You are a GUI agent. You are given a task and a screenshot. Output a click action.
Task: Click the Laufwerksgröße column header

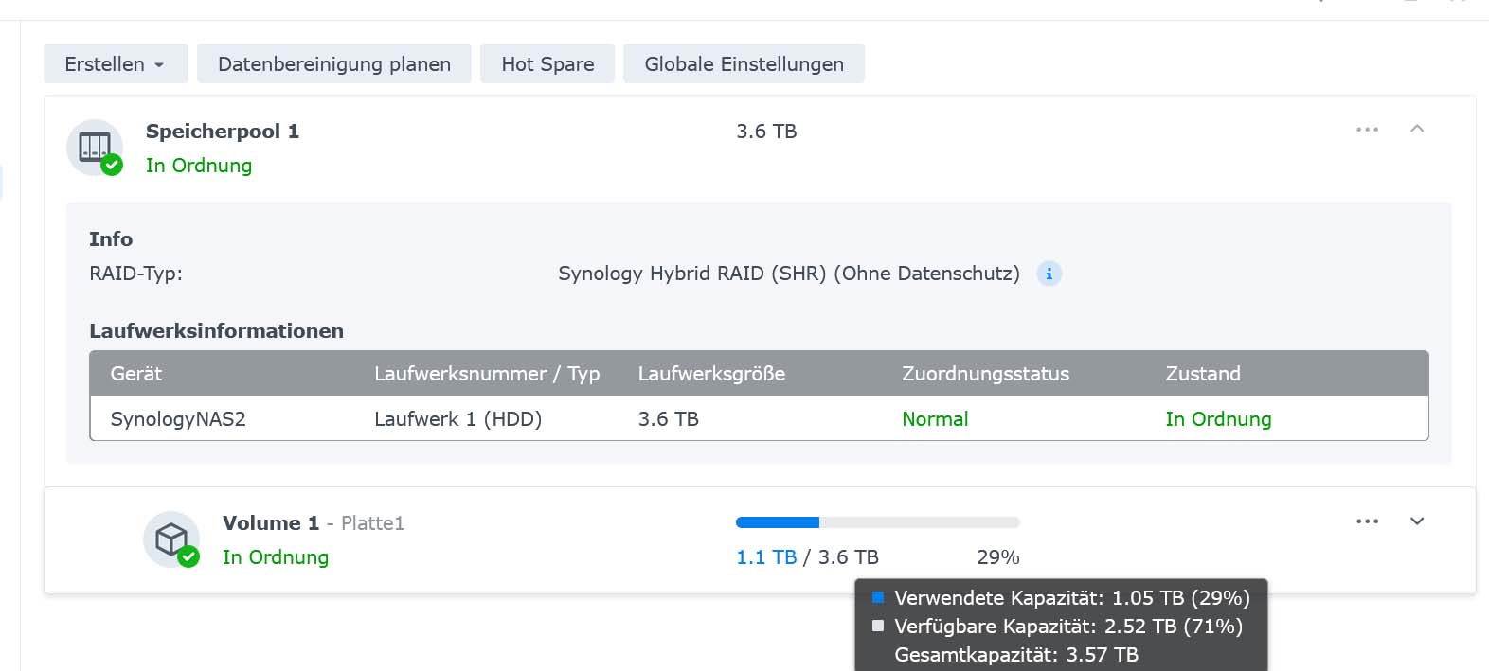coord(711,373)
